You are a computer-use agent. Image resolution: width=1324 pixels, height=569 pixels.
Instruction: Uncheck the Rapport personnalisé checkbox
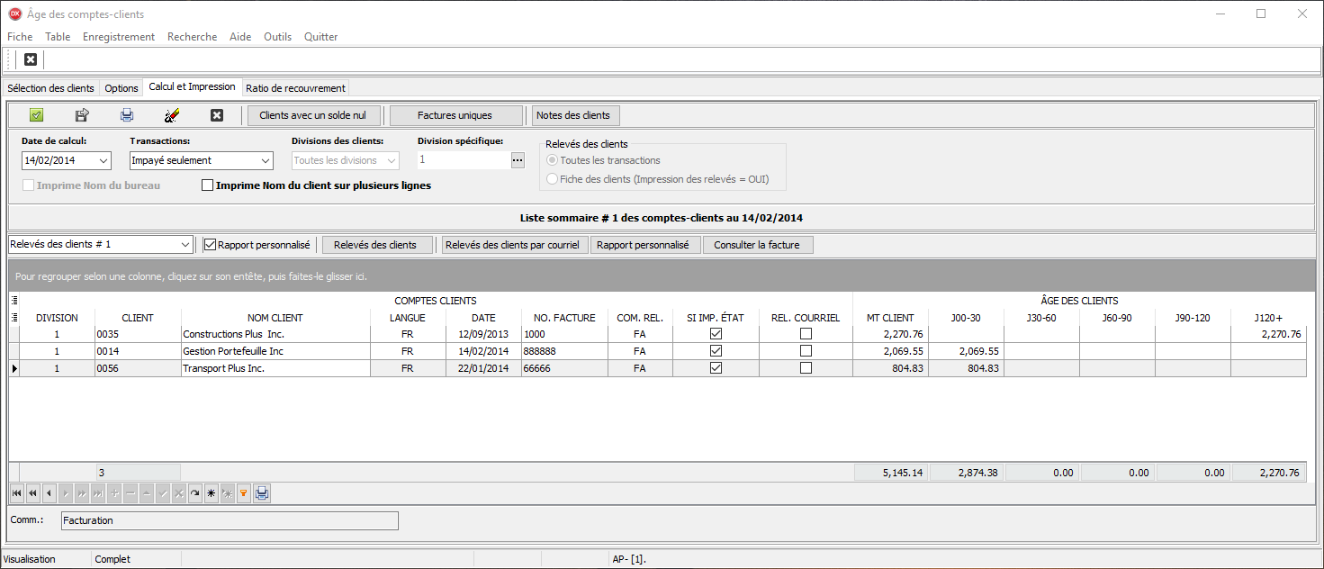point(210,245)
